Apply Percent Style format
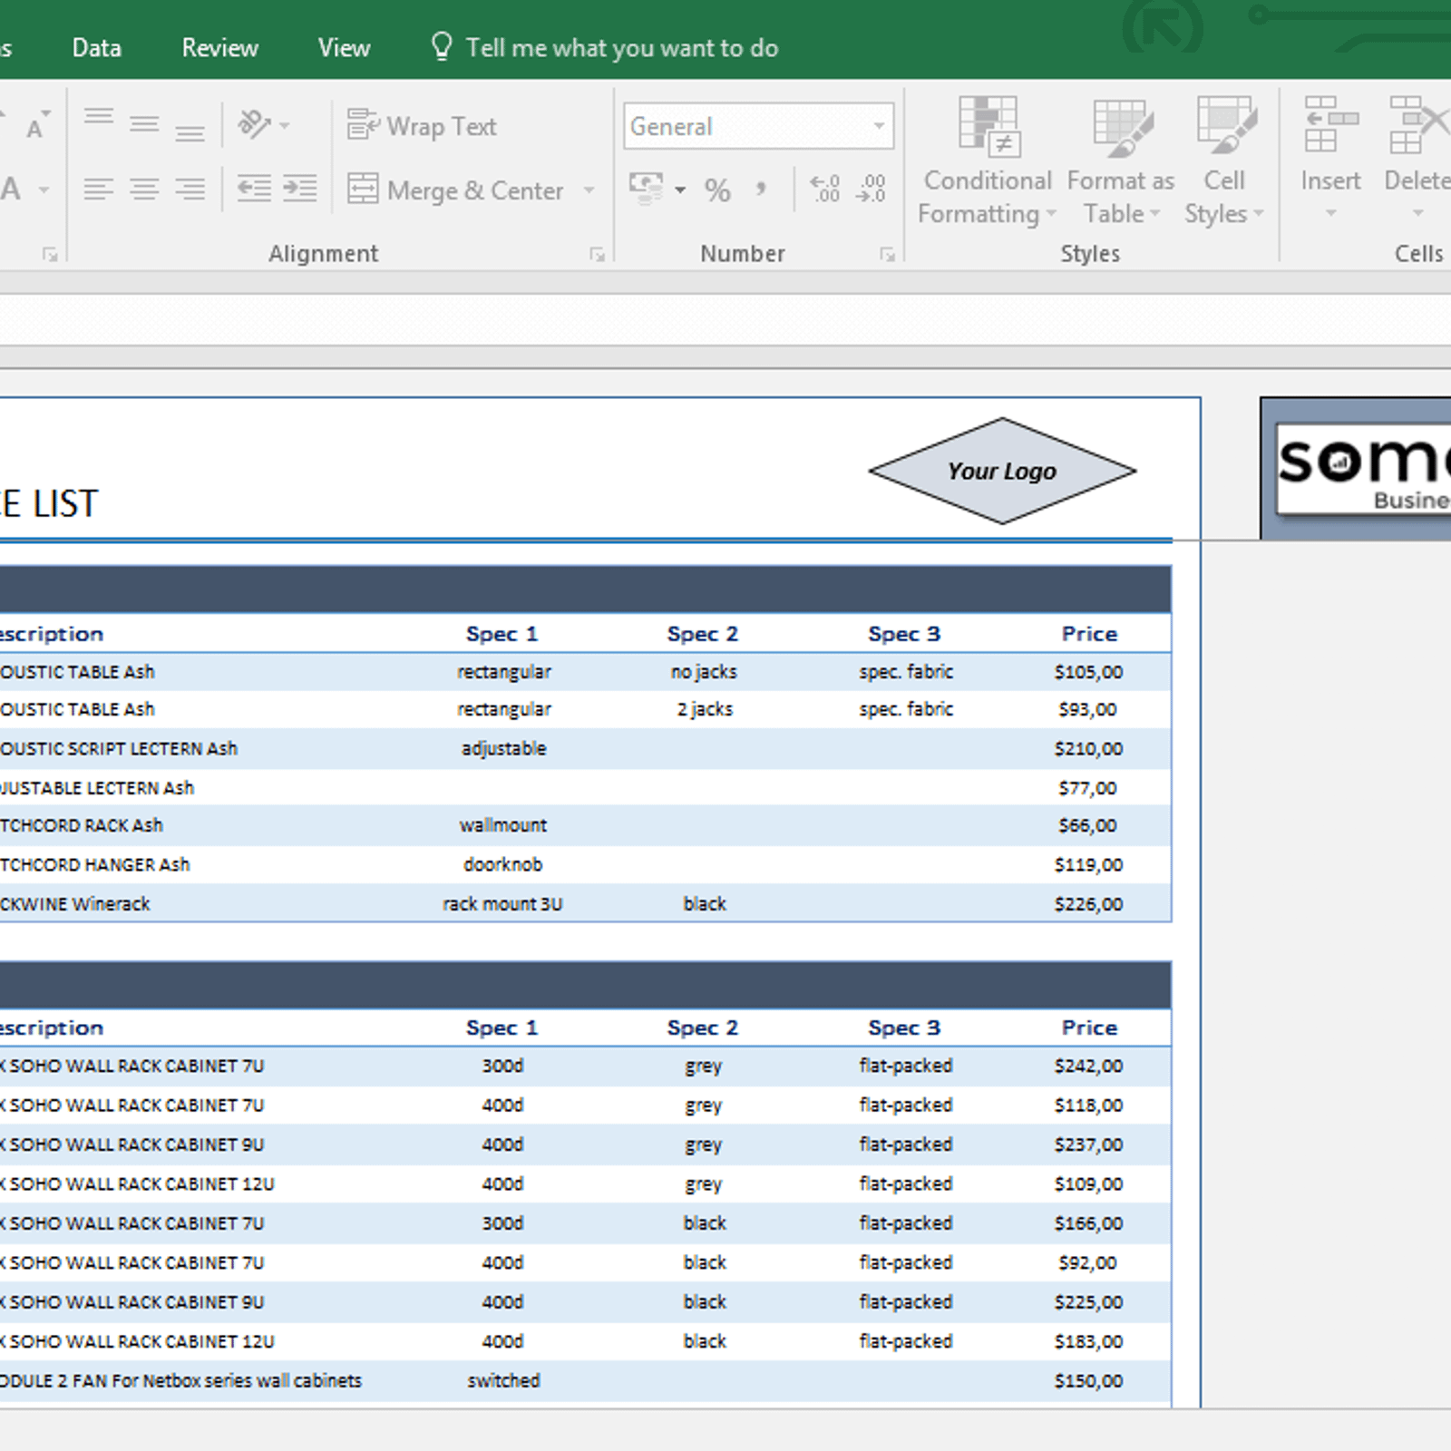This screenshot has width=1451, height=1451. click(717, 190)
